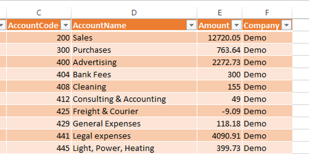Viewport: 309px width, 154px height.
Task: Open the AccountName filter dropdown
Action: 191,25
